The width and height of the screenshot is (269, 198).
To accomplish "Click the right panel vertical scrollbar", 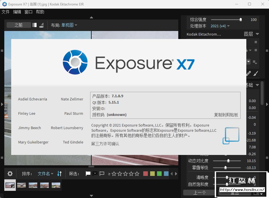I will coord(262,93).
